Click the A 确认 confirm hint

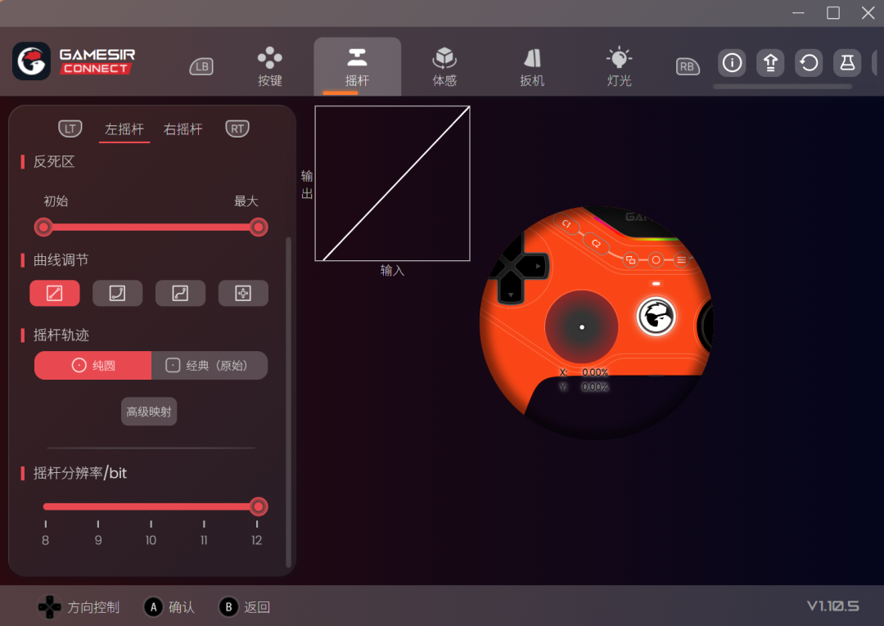(x=169, y=607)
